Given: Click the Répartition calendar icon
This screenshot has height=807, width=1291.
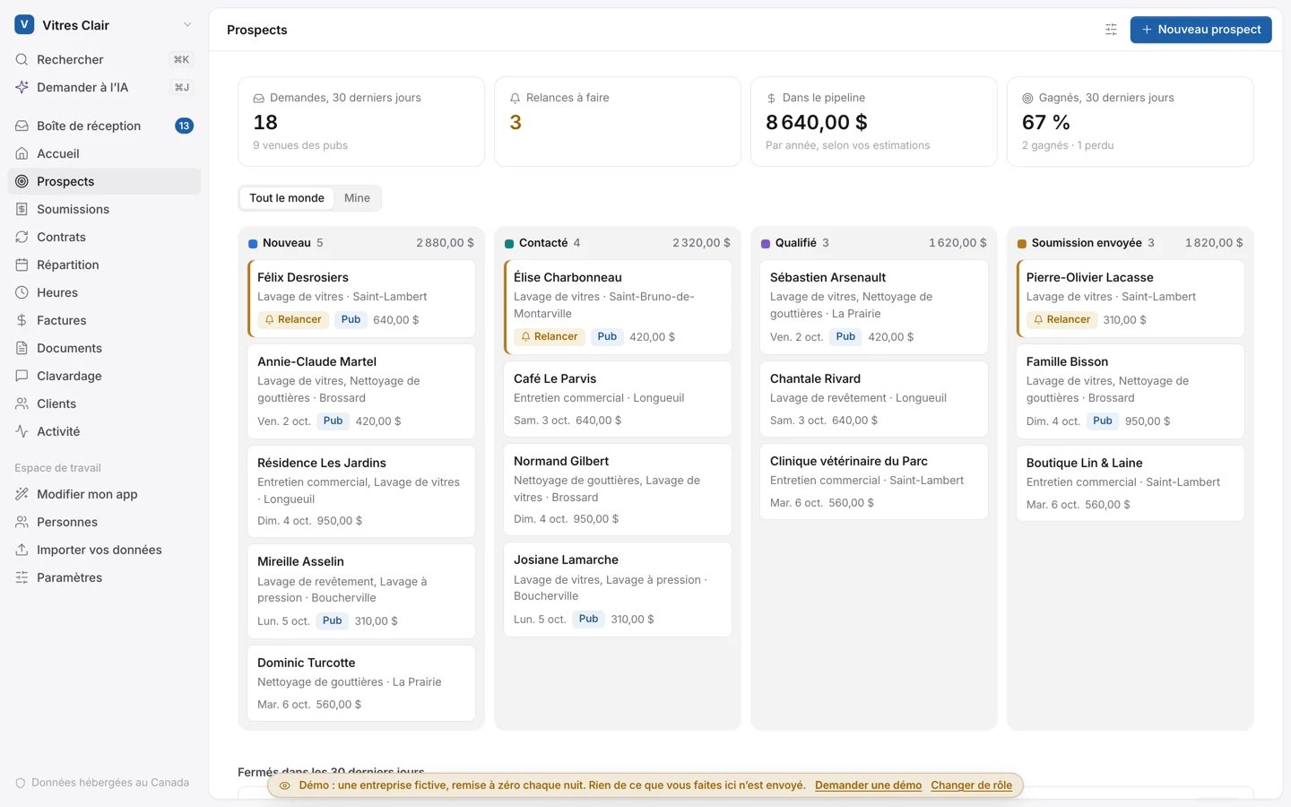Looking at the screenshot, I should coord(22,265).
